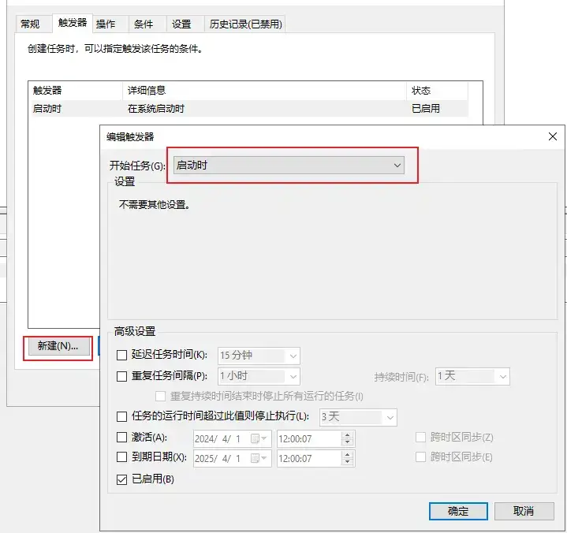Click the 已启用 status cell
Image resolution: width=567 pixels, height=533 pixels.
[426, 109]
